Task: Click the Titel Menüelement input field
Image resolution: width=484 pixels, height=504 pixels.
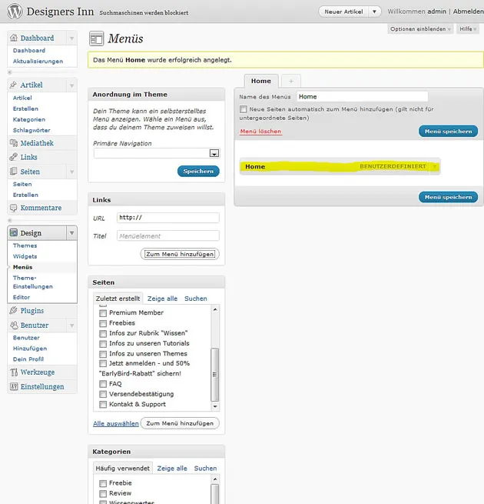Action: [168, 236]
